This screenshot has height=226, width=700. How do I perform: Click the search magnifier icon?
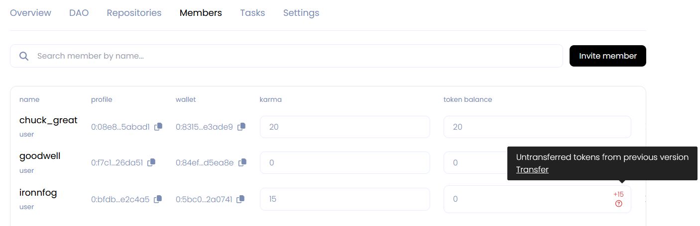[x=24, y=56]
